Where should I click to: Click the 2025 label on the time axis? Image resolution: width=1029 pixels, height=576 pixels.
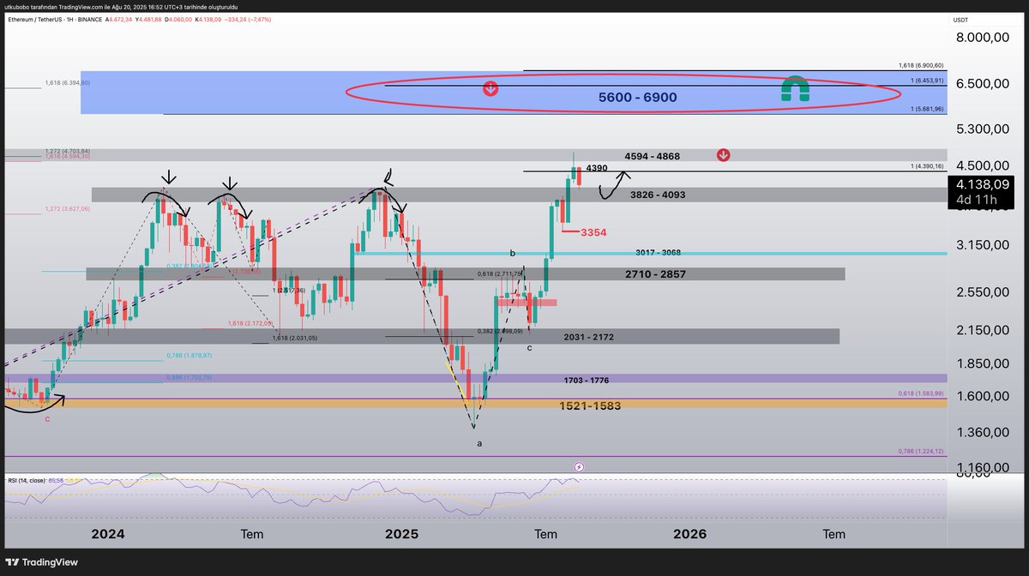click(401, 534)
